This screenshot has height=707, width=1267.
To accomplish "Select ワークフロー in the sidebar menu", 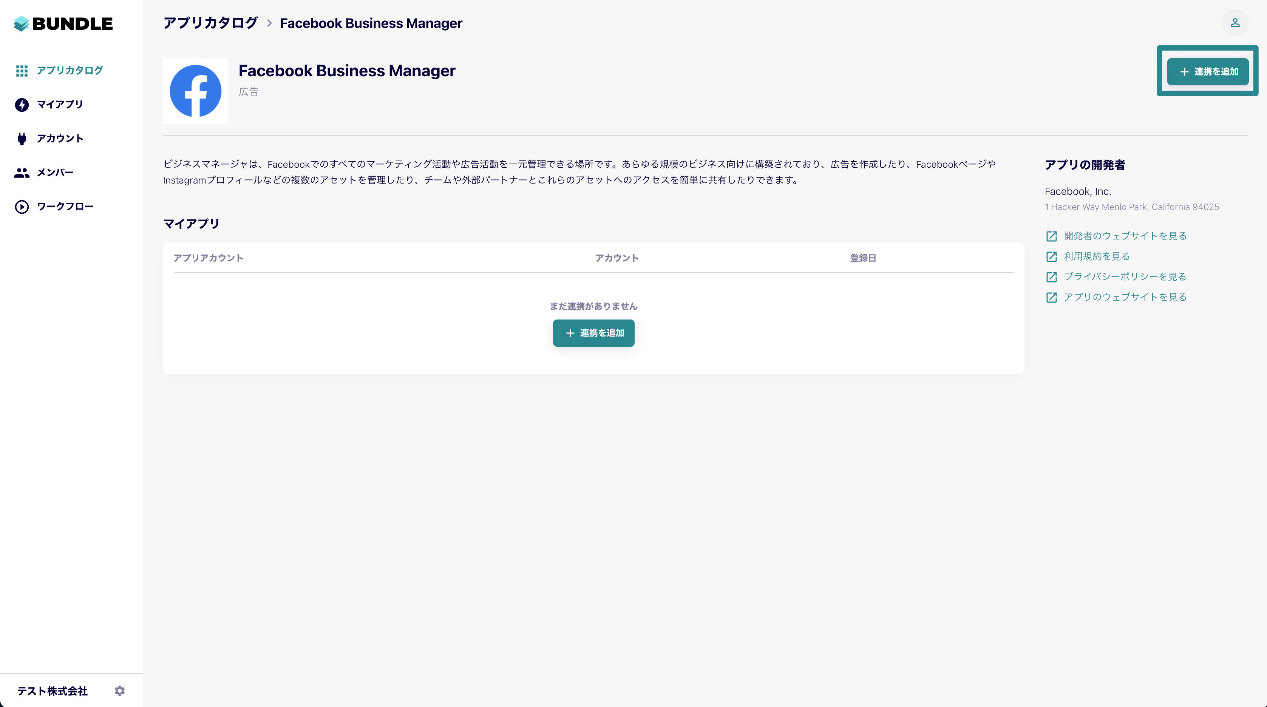I will (x=65, y=206).
